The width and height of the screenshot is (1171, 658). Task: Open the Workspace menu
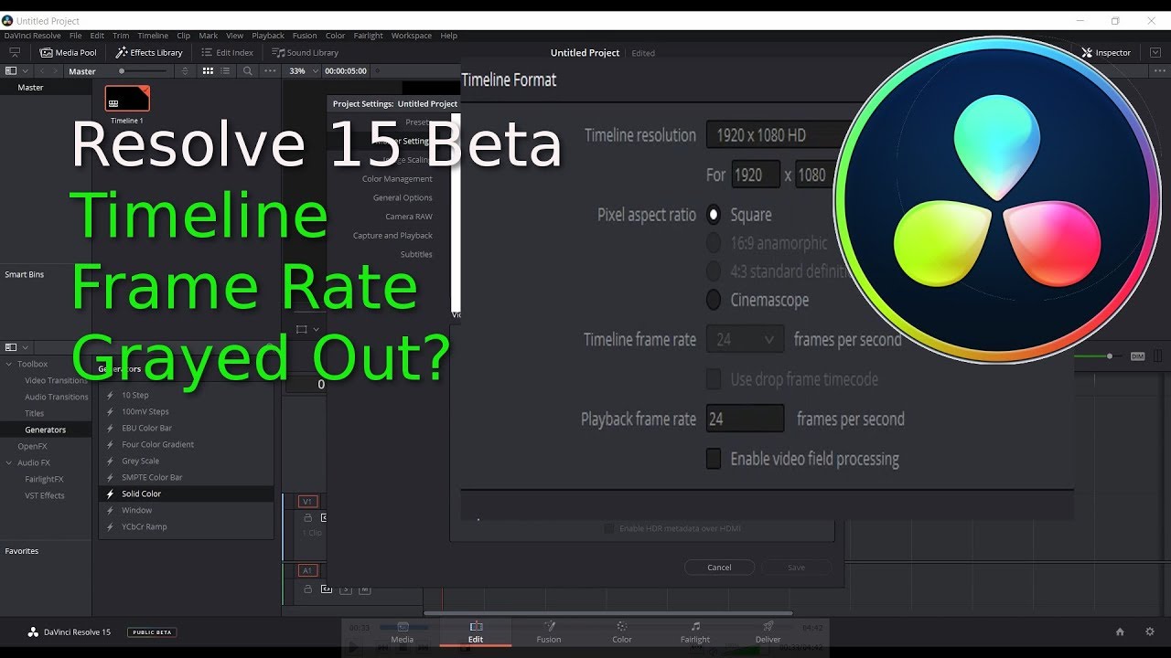pos(411,36)
